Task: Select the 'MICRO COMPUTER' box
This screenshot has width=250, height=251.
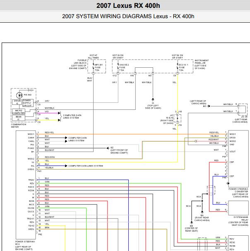Action: click(x=19, y=111)
